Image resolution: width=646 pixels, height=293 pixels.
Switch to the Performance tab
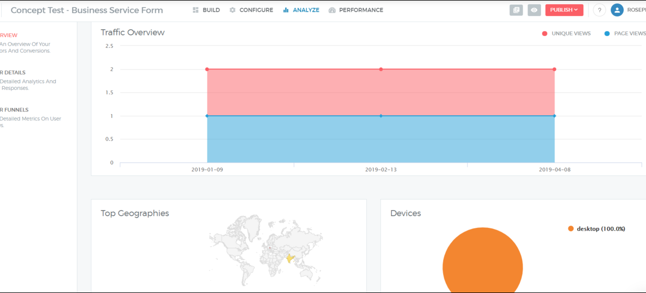click(x=361, y=10)
